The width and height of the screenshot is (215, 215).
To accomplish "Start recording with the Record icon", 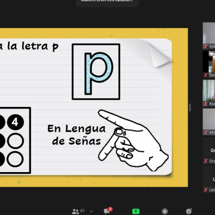I will [x=164, y=211].
